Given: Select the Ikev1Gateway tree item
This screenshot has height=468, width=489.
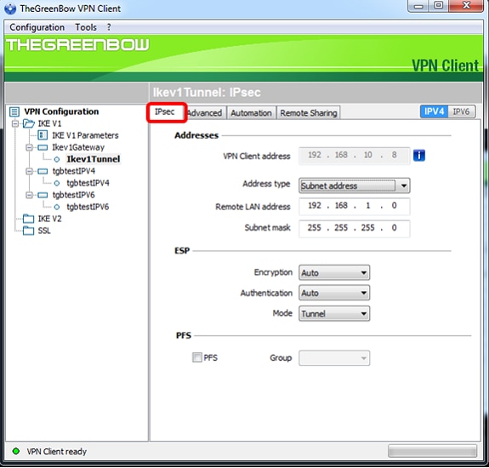Looking at the screenshot, I should pos(78,147).
